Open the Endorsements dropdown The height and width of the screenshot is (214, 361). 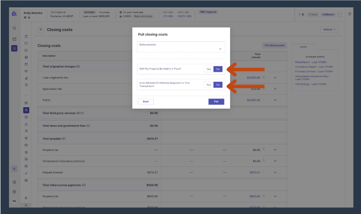tap(181, 47)
